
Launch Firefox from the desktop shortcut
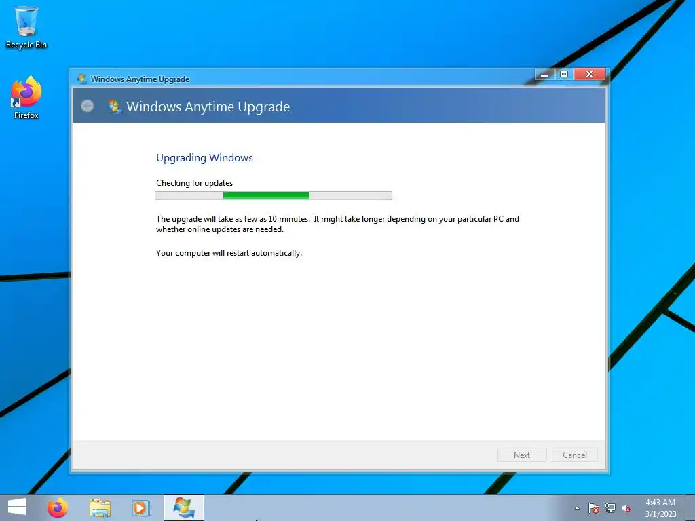tap(26, 98)
